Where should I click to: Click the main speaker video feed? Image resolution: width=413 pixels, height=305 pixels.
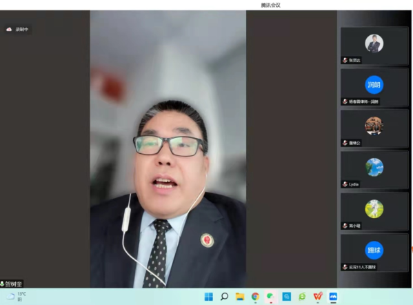[168, 149]
